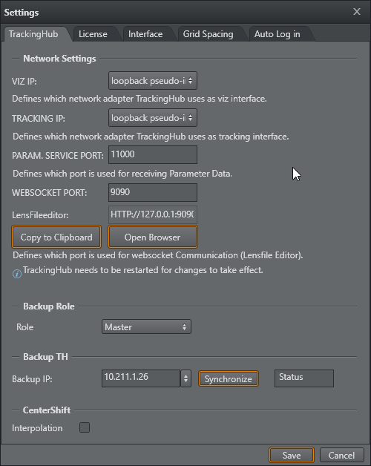Select the TrackingHub tab
Image resolution: width=371 pixels, height=466 pixels.
[x=33, y=34]
